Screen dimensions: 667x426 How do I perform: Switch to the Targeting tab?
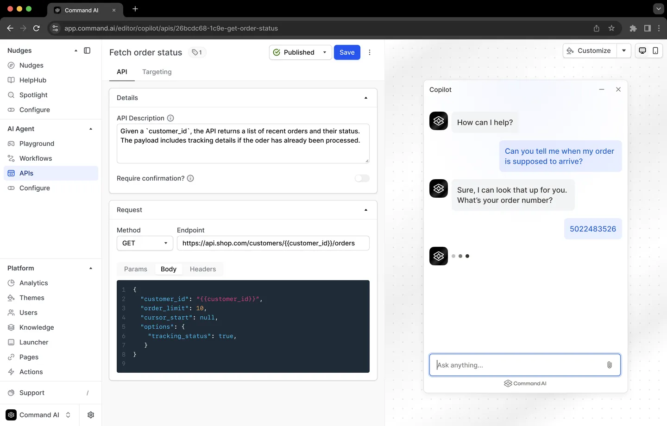[x=157, y=72]
